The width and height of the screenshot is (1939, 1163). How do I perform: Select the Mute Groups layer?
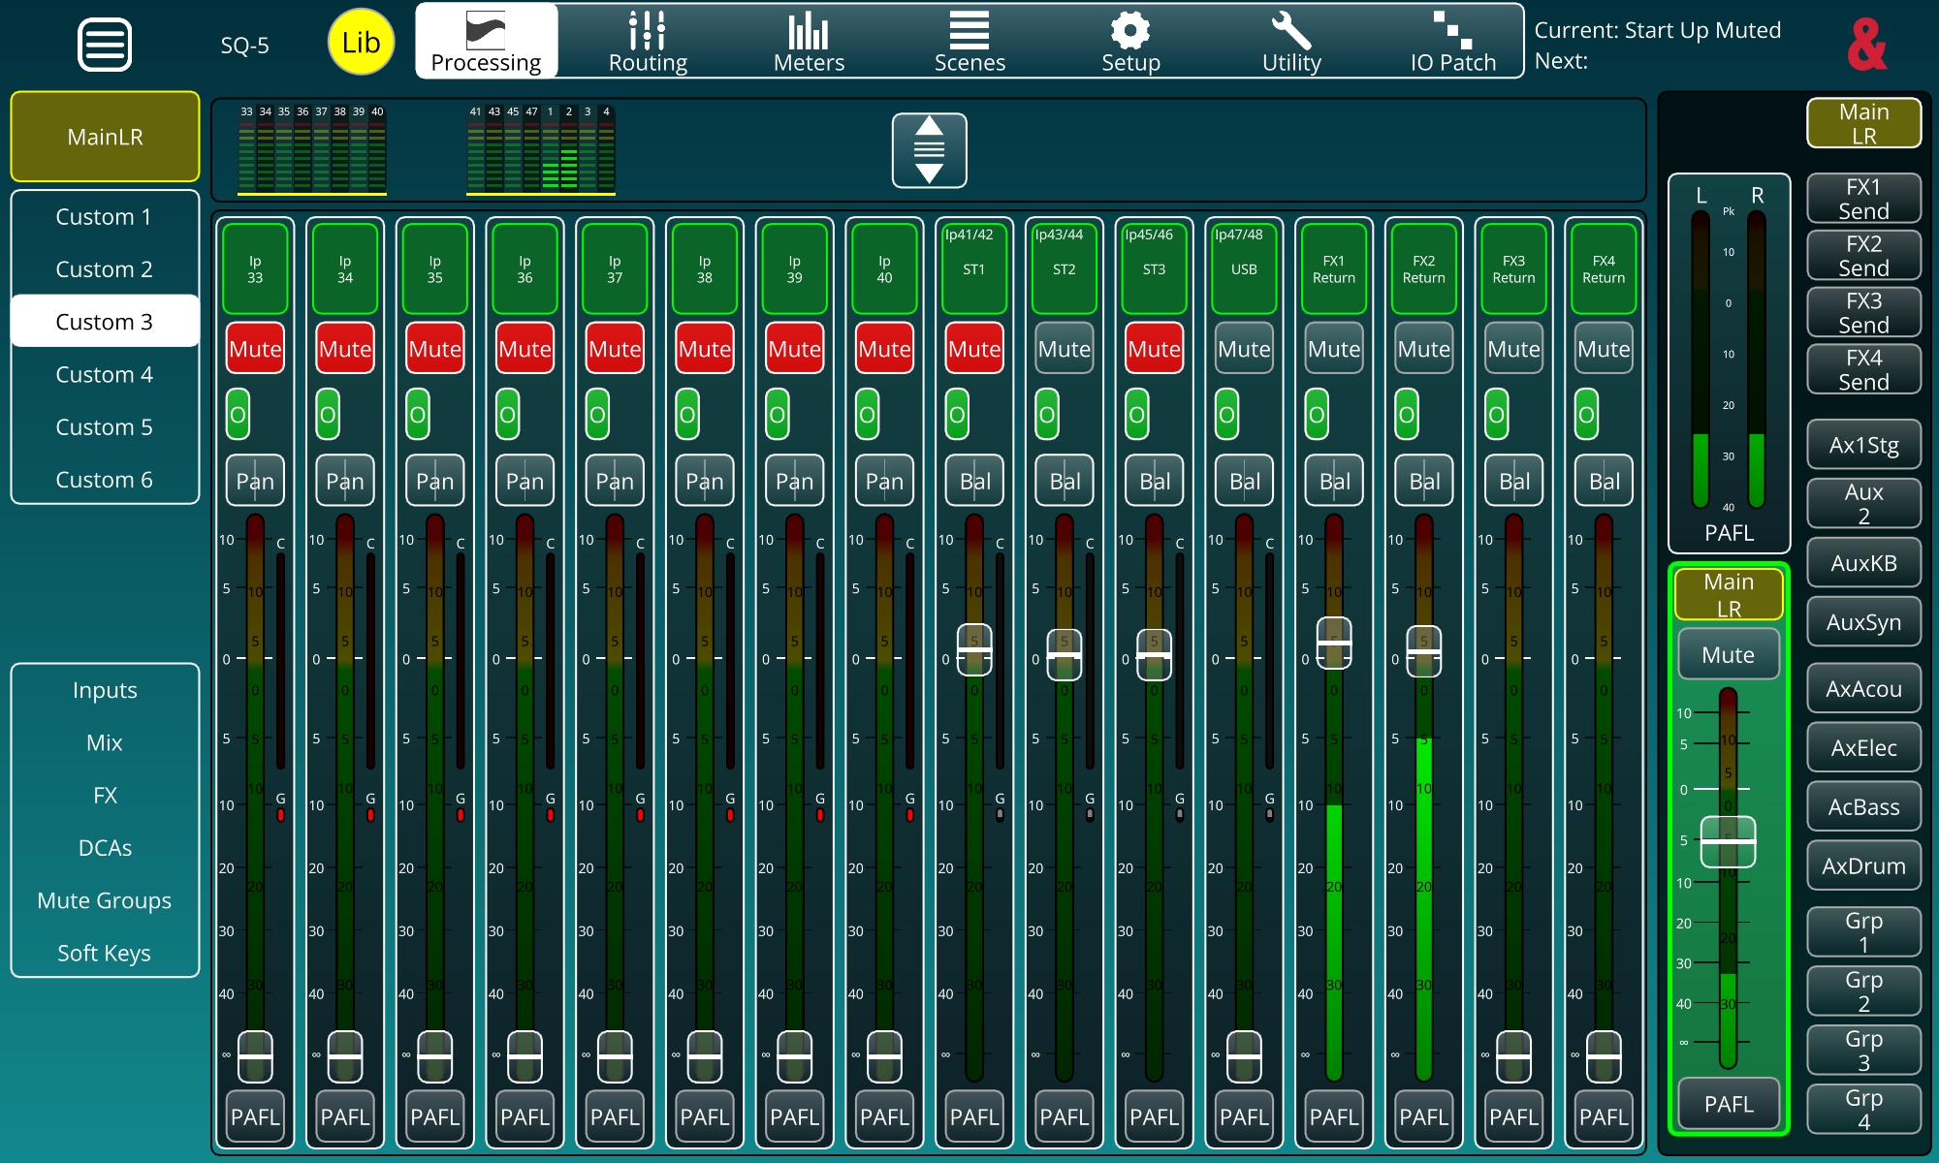(105, 900)
